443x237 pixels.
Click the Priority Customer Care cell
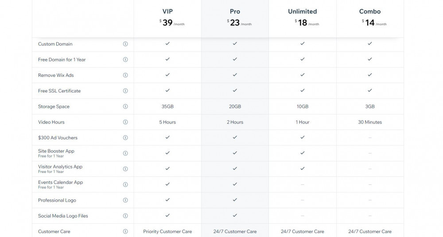pos(167,231)
